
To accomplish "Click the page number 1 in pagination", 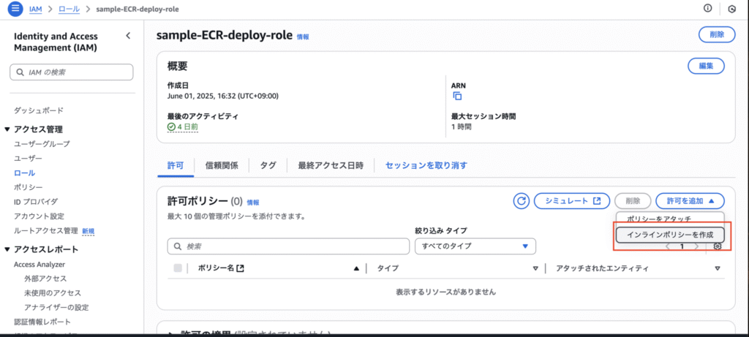I will [682, 246].
